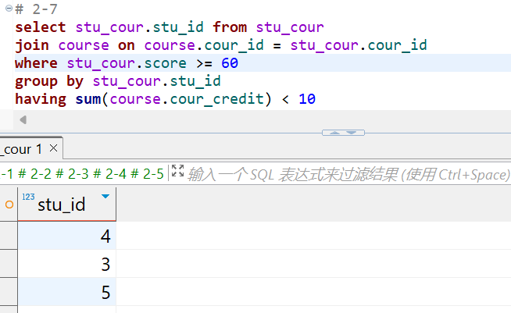This screenshot has height=313, width=511.
Task: Select the stu_id column header
Action: coord(63,205)
